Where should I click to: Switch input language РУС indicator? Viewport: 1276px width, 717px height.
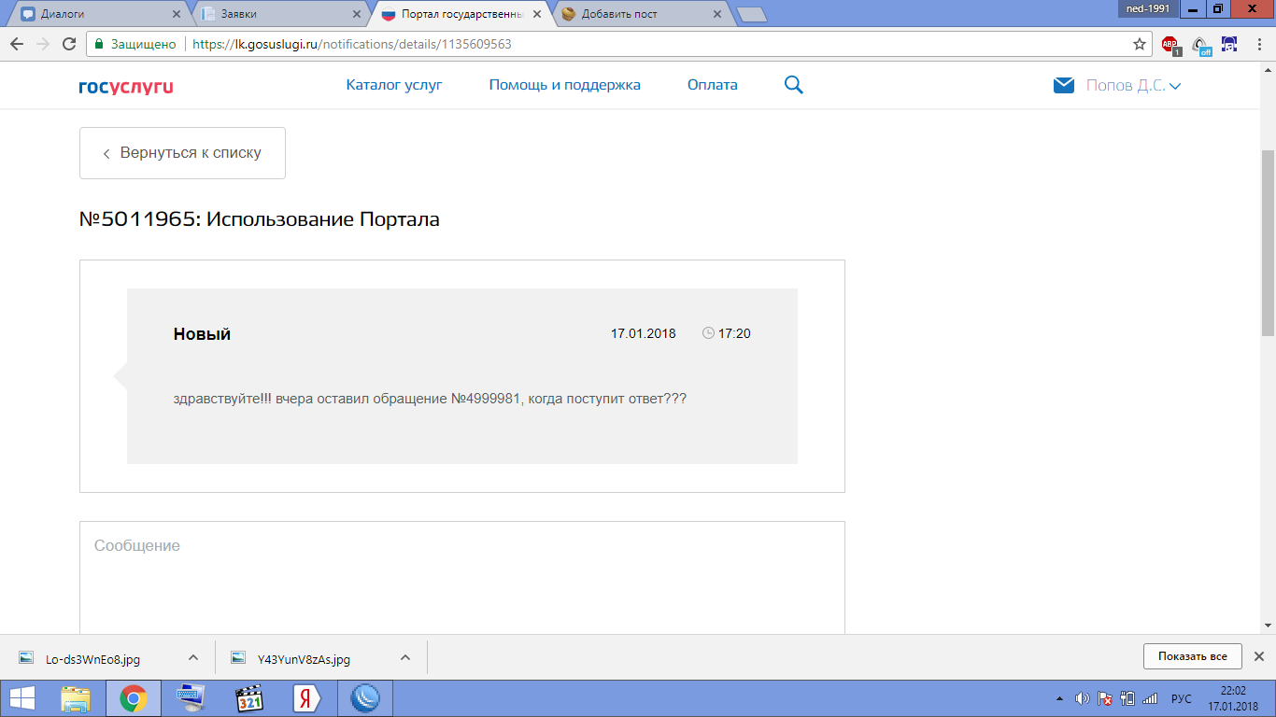click(x=1181, y=698)
